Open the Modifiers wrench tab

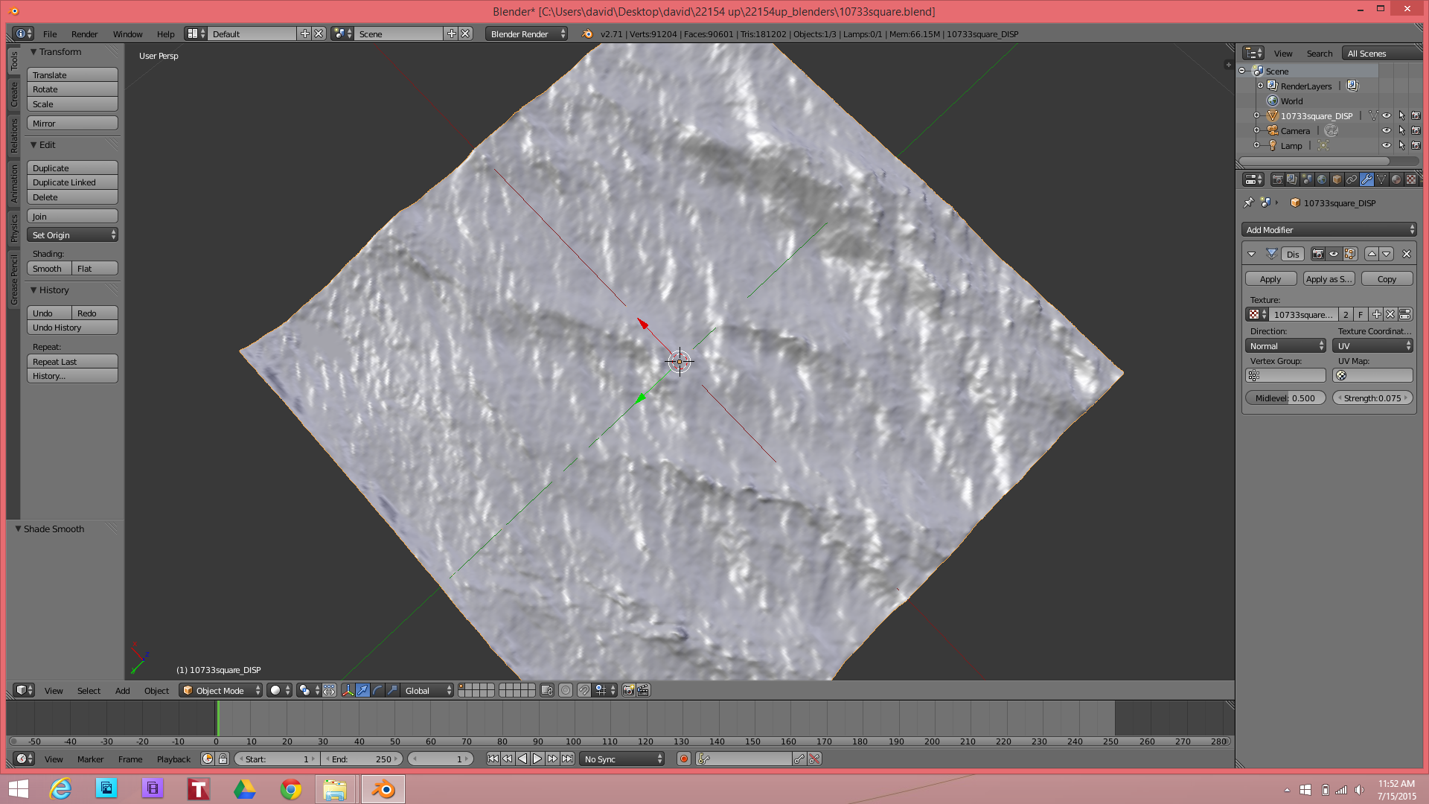tap(1366, 179)
